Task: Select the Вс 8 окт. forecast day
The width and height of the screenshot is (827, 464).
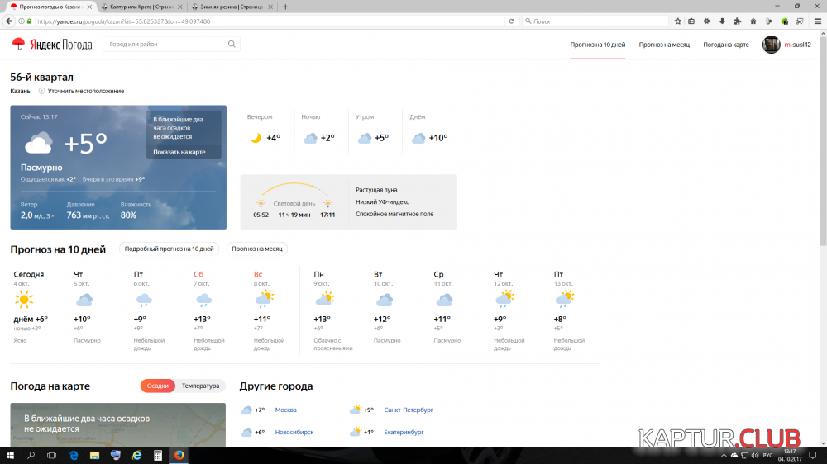Action: (x=270, y=310)
